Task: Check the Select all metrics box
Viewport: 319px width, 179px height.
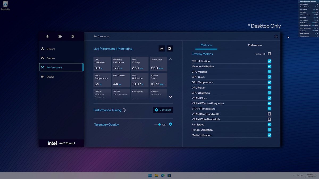Action: coord(269,54)
